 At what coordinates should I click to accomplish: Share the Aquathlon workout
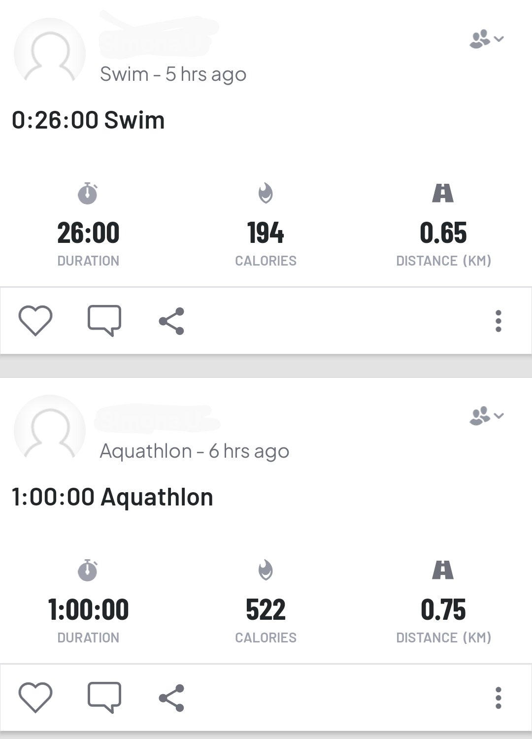(171, 698)
